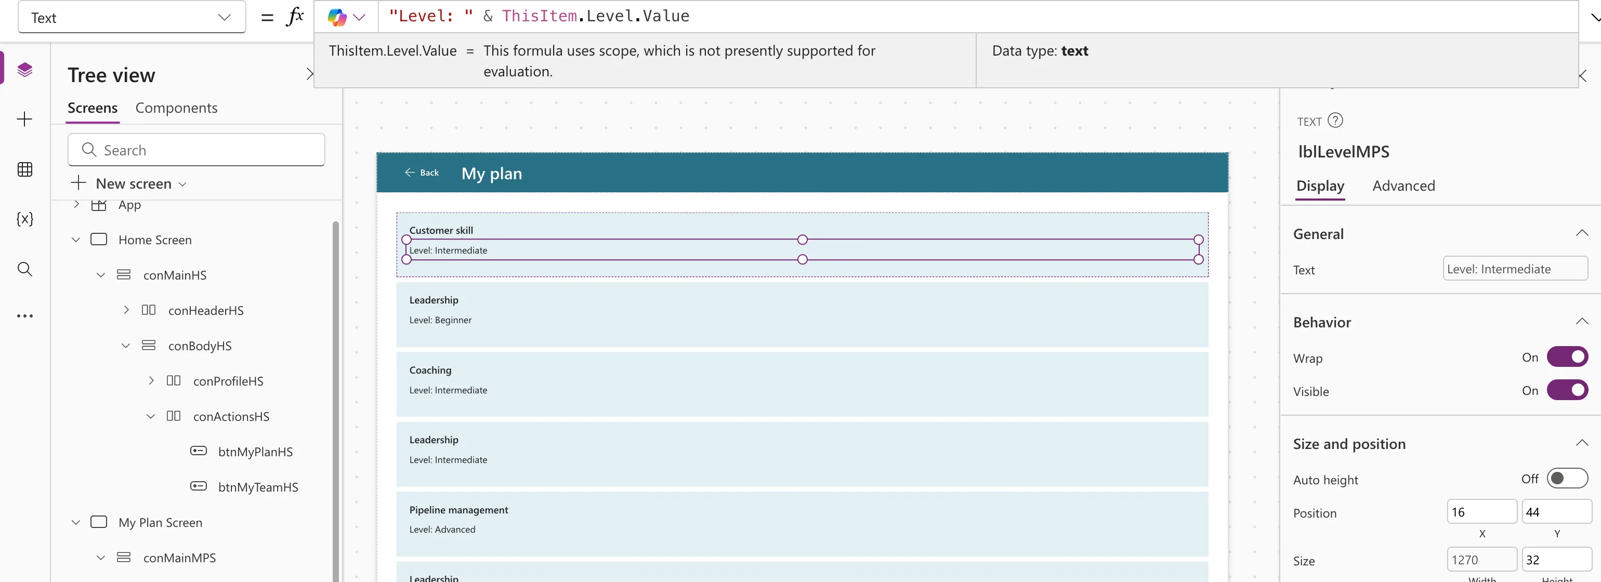Click the Home Screen screen icon
1601x582 pixels.
click(x=99, y=239)
